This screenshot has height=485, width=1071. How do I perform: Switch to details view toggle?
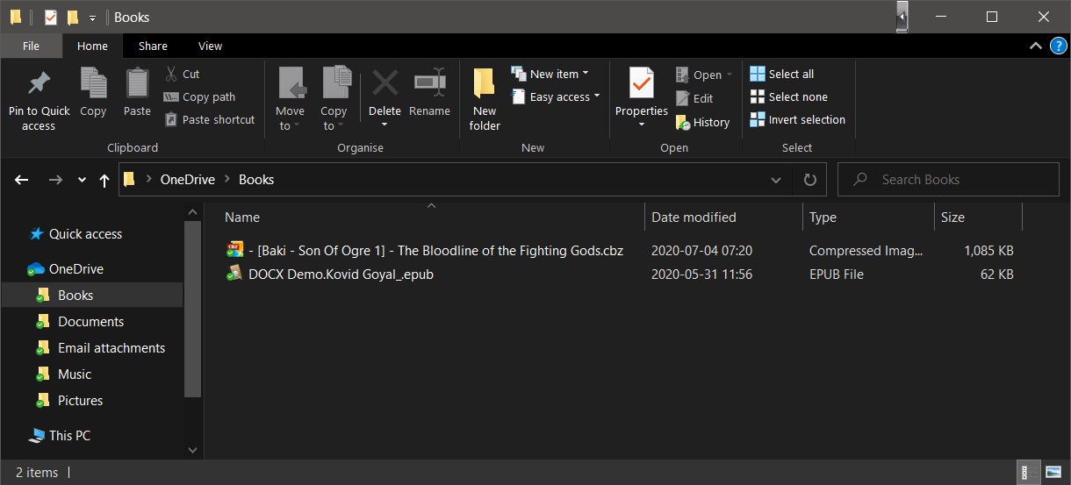(1026, 473)
